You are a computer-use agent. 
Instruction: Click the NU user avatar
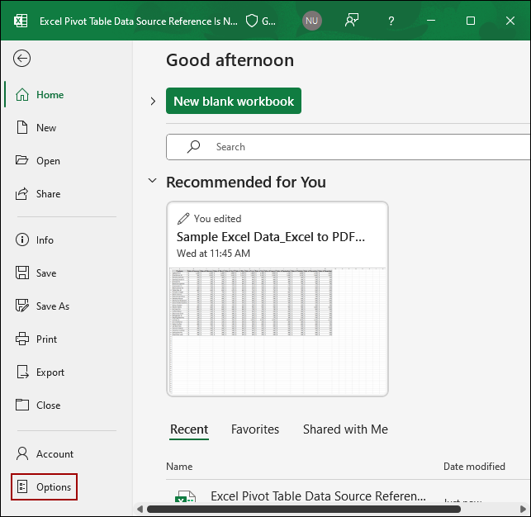point(312,21)
